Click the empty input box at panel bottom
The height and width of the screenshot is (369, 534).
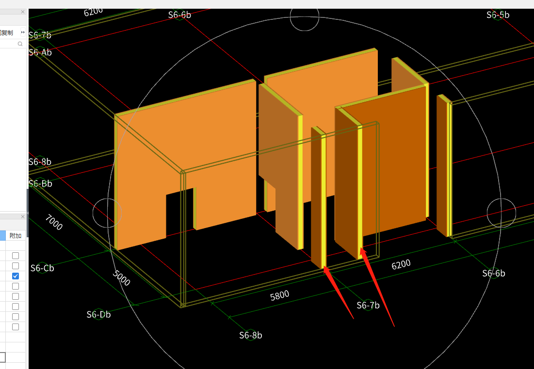coord(2,357)
